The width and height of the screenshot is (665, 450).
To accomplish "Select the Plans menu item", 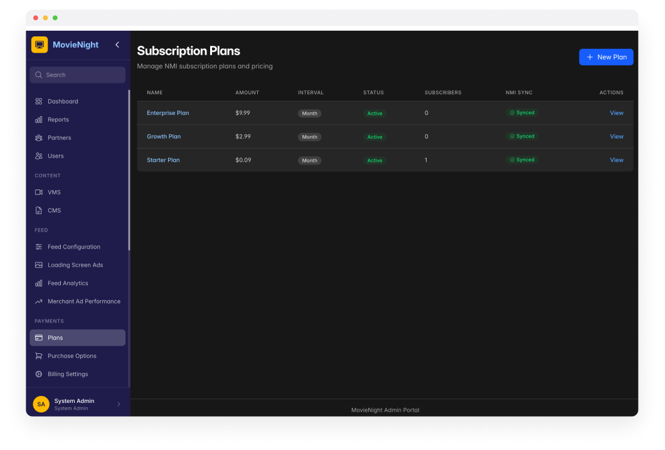I will (78, 338).
